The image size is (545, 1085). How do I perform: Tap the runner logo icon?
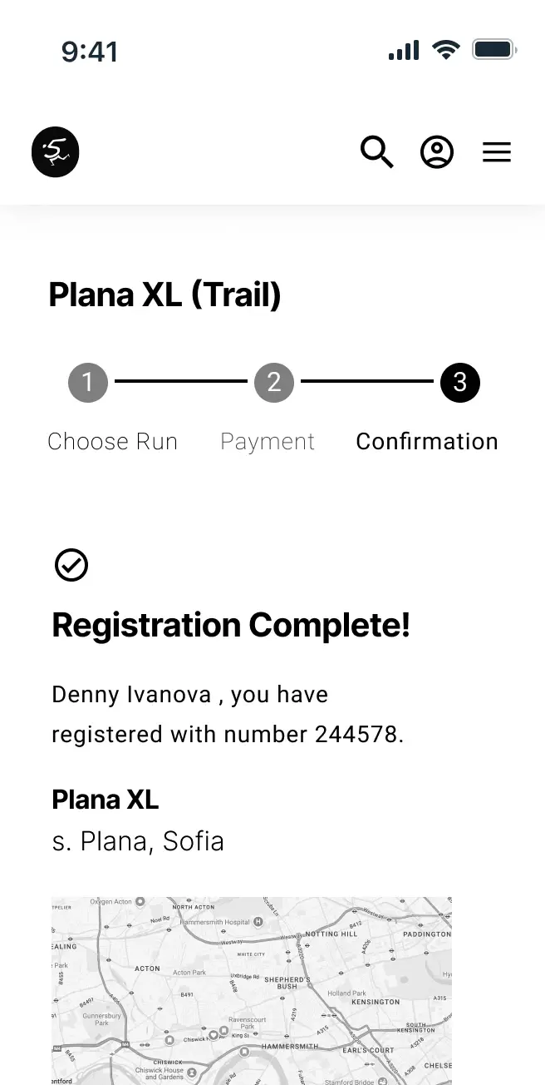coord(55,152)
